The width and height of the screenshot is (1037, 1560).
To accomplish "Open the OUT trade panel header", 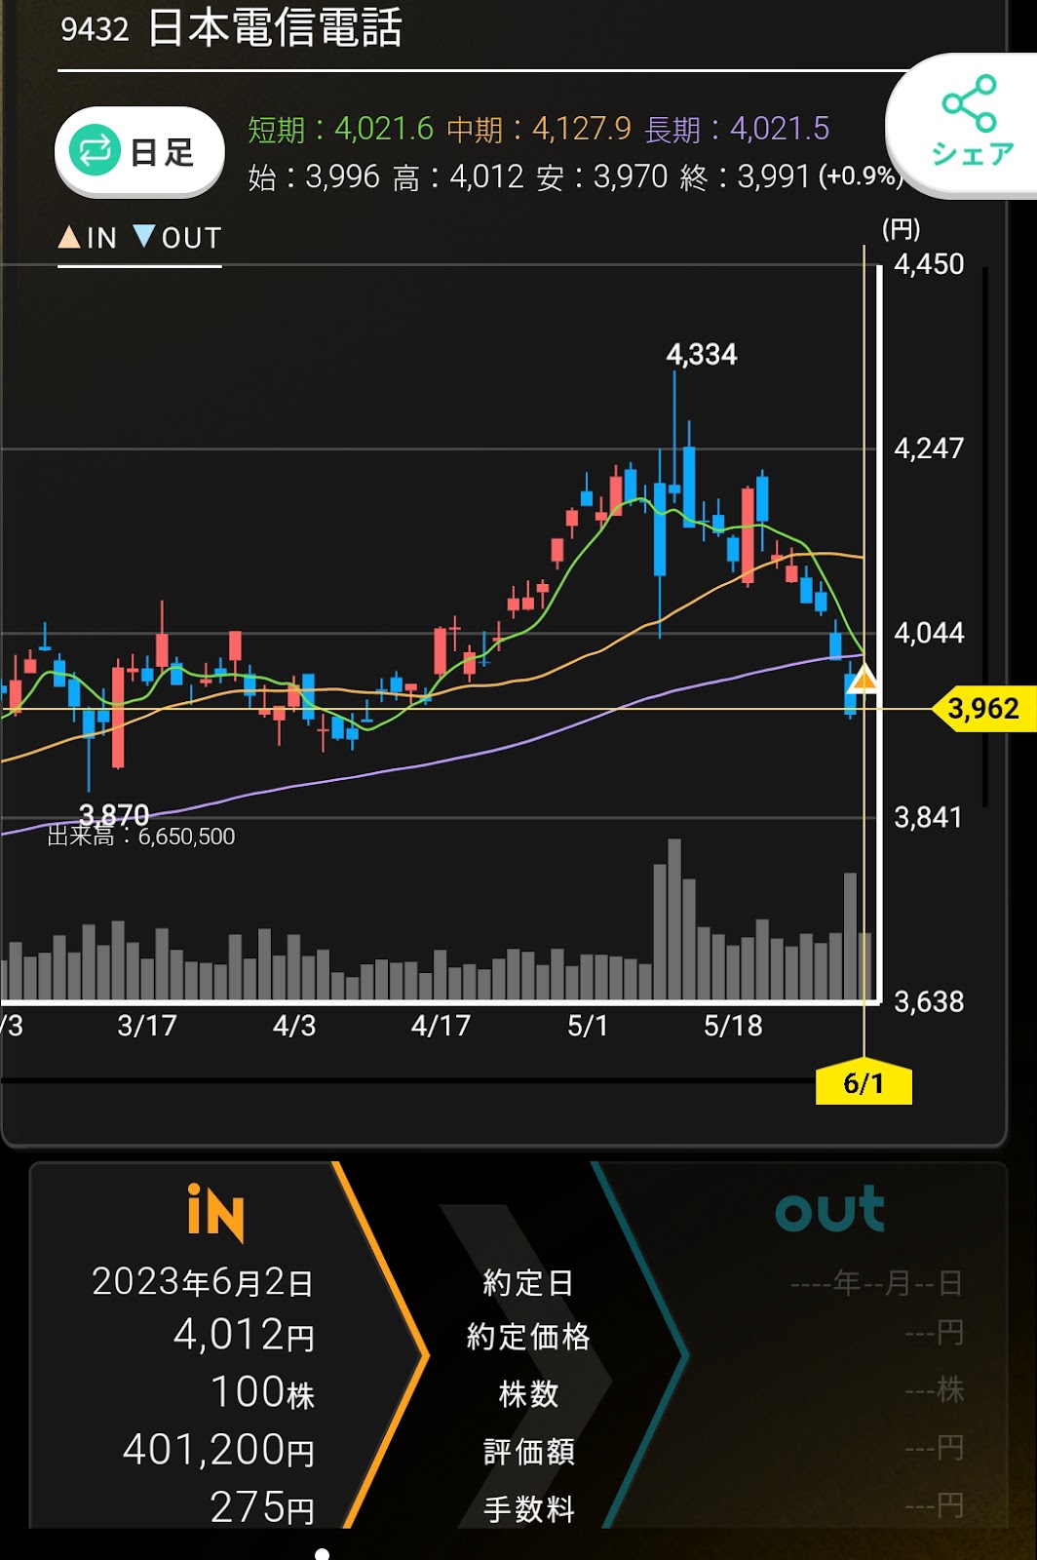I will click(830, 1210).
